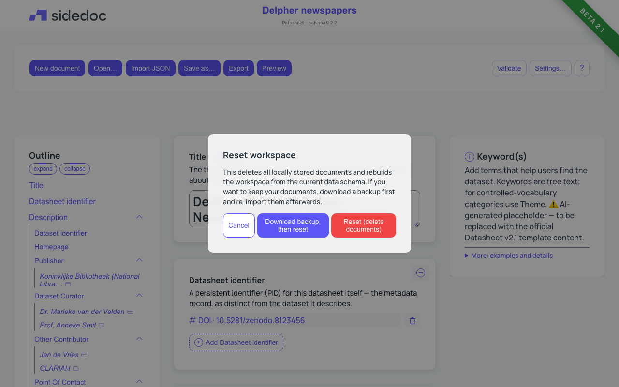Select Description in the outline
Viewport: 619px width, 387px height.
coord(48,218)
